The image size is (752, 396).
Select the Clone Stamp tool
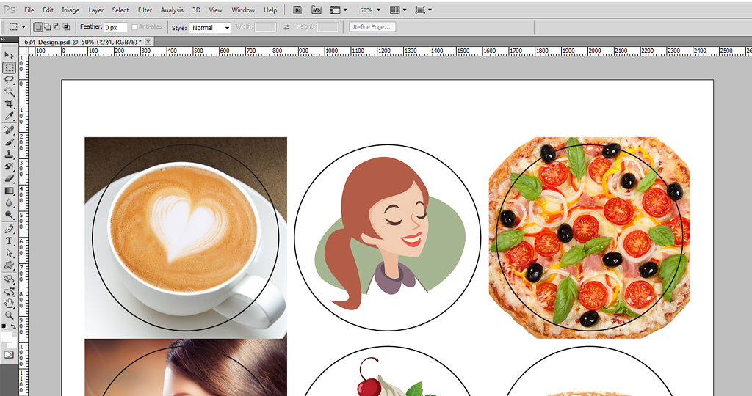pos(9,154)
